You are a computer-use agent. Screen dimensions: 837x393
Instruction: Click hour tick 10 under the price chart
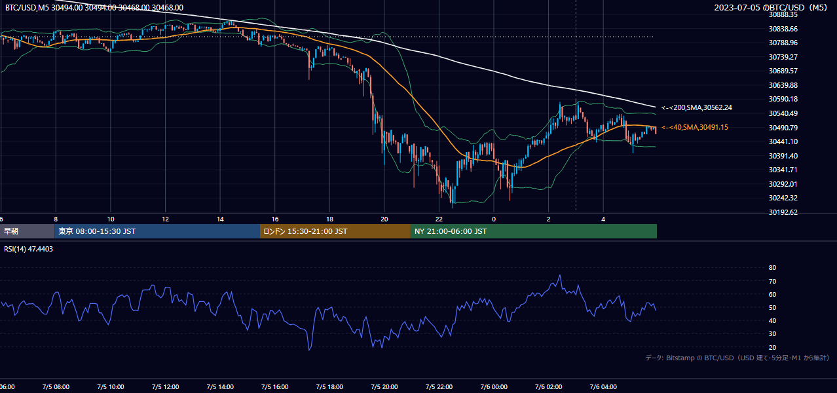point(111,219)
